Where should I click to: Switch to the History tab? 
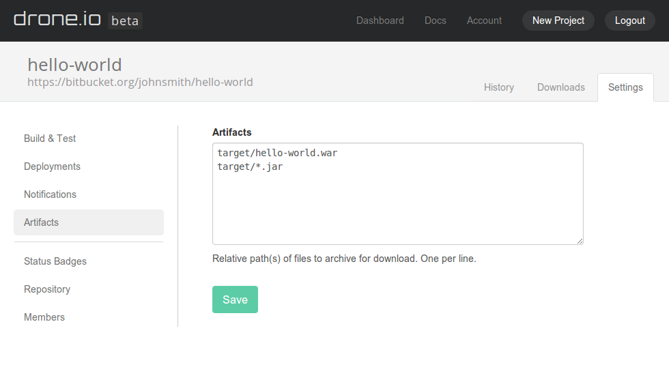click(x=498, y=87)
